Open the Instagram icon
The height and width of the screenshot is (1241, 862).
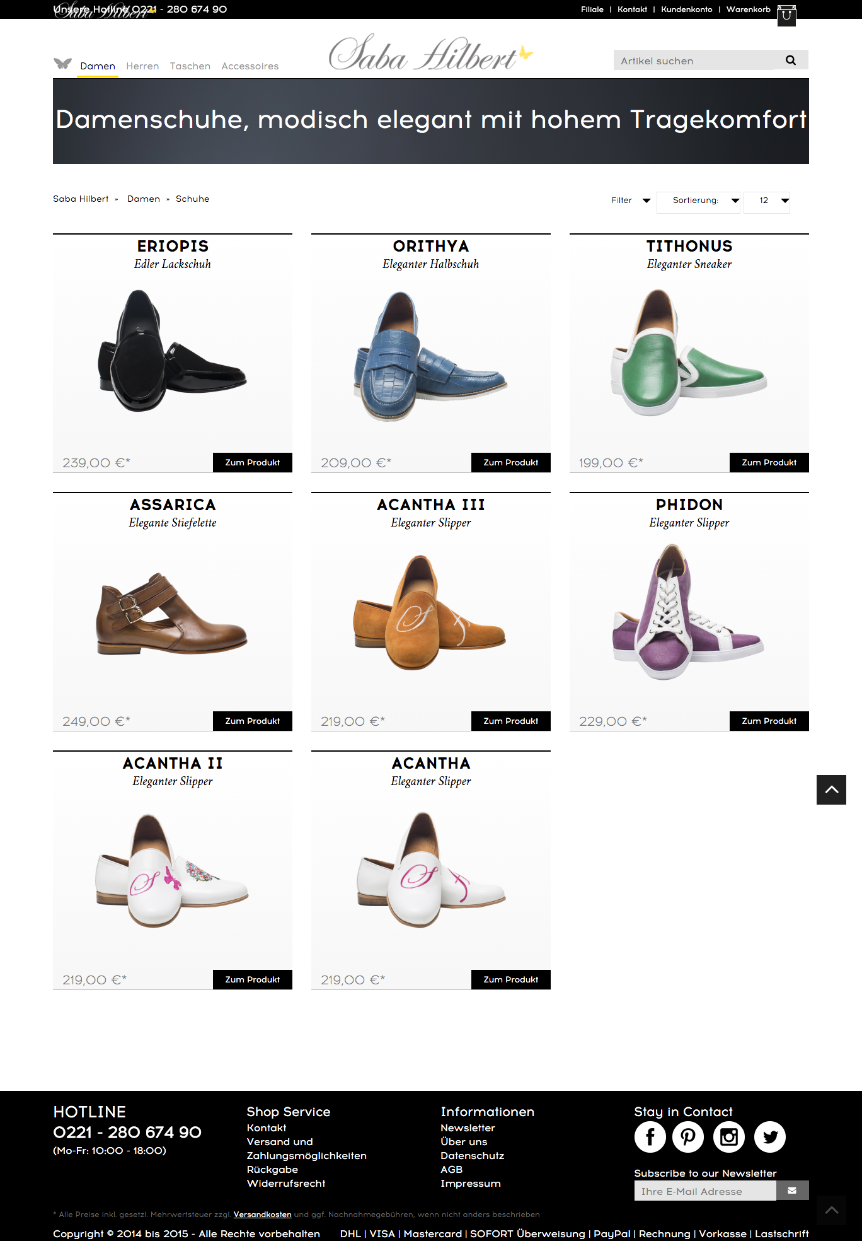(x=729, y=1137)
